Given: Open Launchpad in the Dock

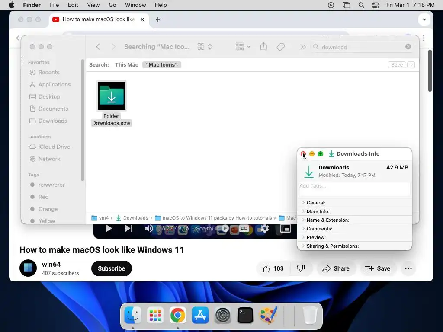Looking at the screenshot, I should click(x=155, y=315).
